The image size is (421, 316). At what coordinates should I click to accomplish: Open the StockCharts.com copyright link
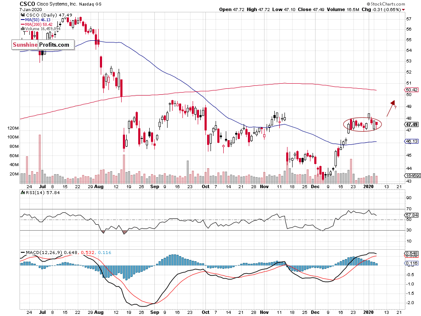(x=386, y=4)
